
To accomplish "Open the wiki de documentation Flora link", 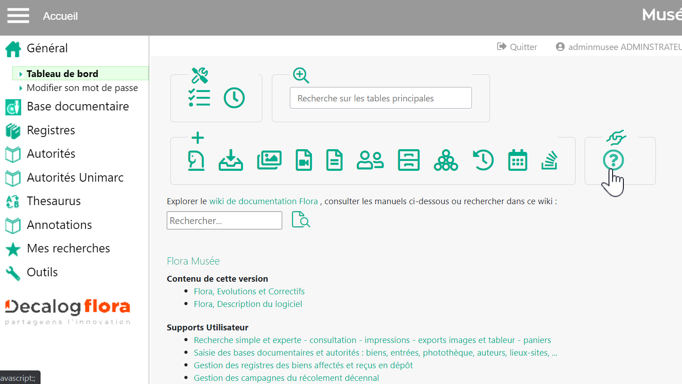I will click(263, 201).
